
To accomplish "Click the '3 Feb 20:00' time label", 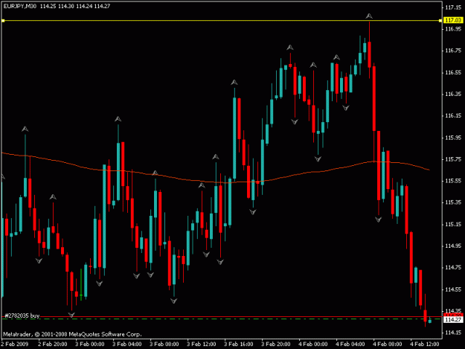I will 276,344.
